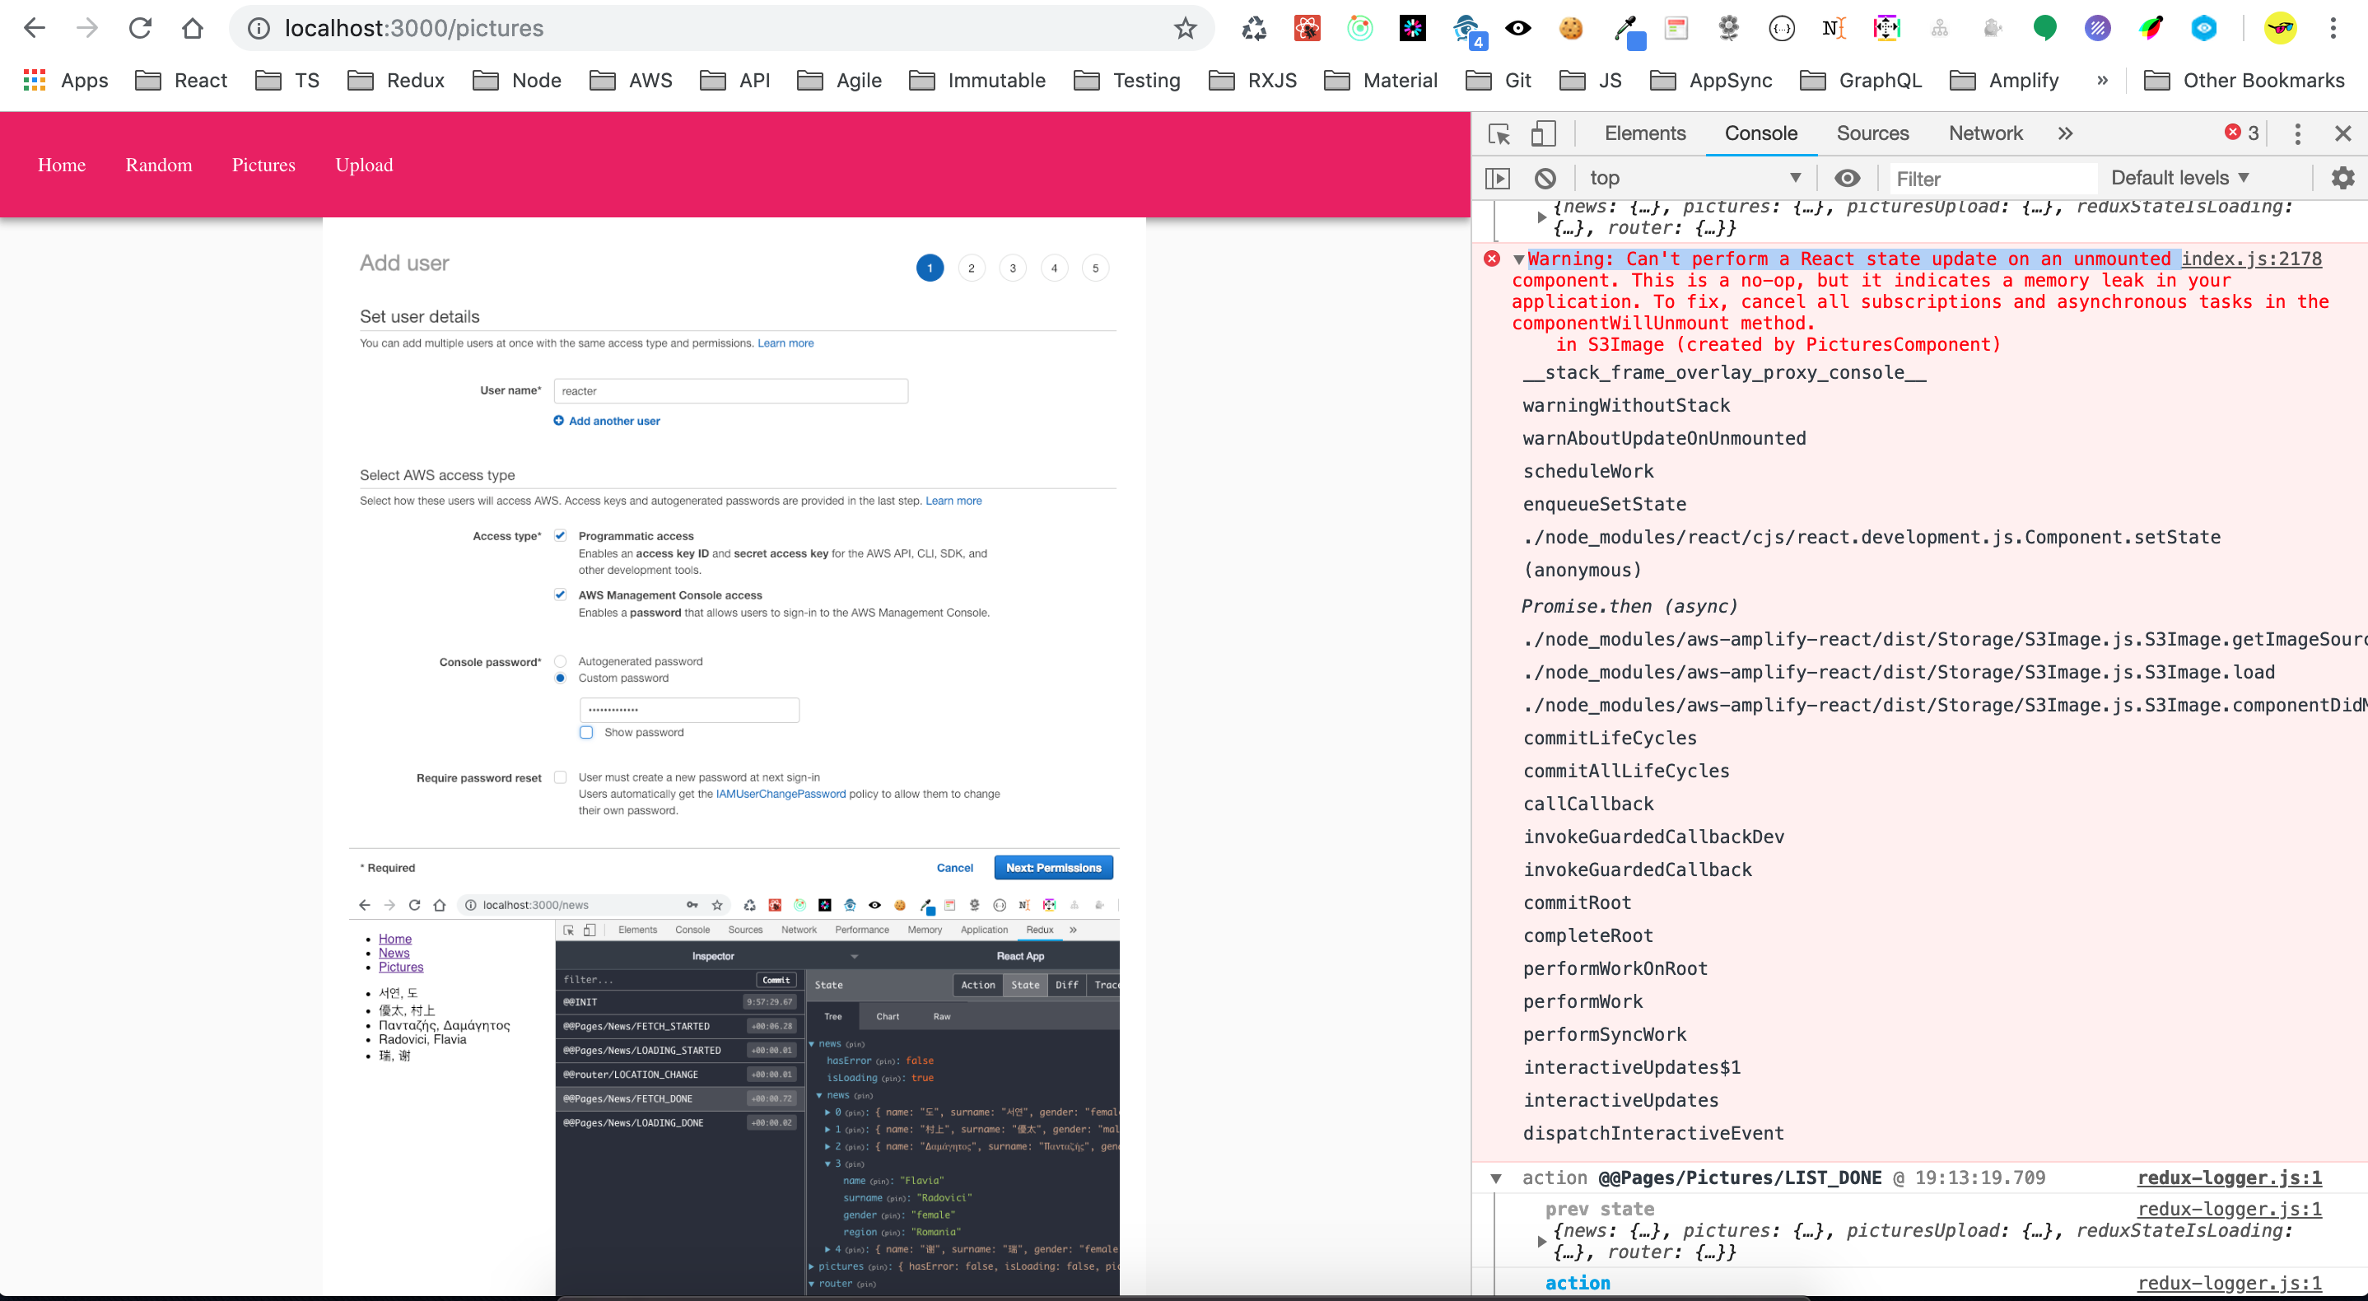
Task: Click the browser home icon
Action: coord(192,29)
